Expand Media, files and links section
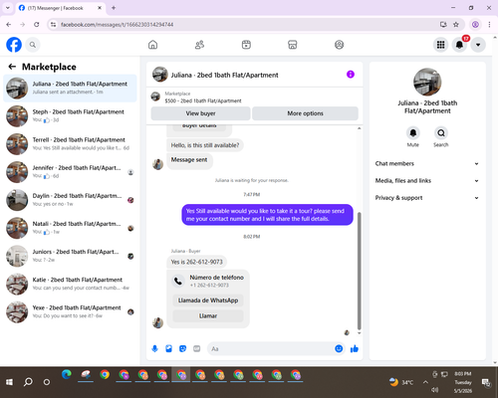Screen dimensions: 498x398 [x=427, y=181]
